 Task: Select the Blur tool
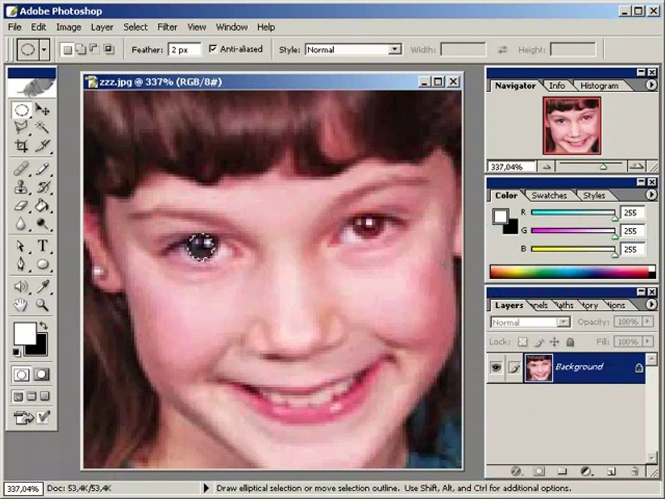point(21,223)
